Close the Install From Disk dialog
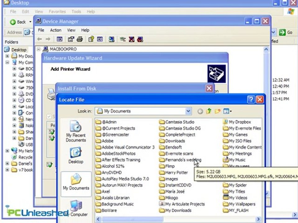The image size is (298, 223). (209, 88)
